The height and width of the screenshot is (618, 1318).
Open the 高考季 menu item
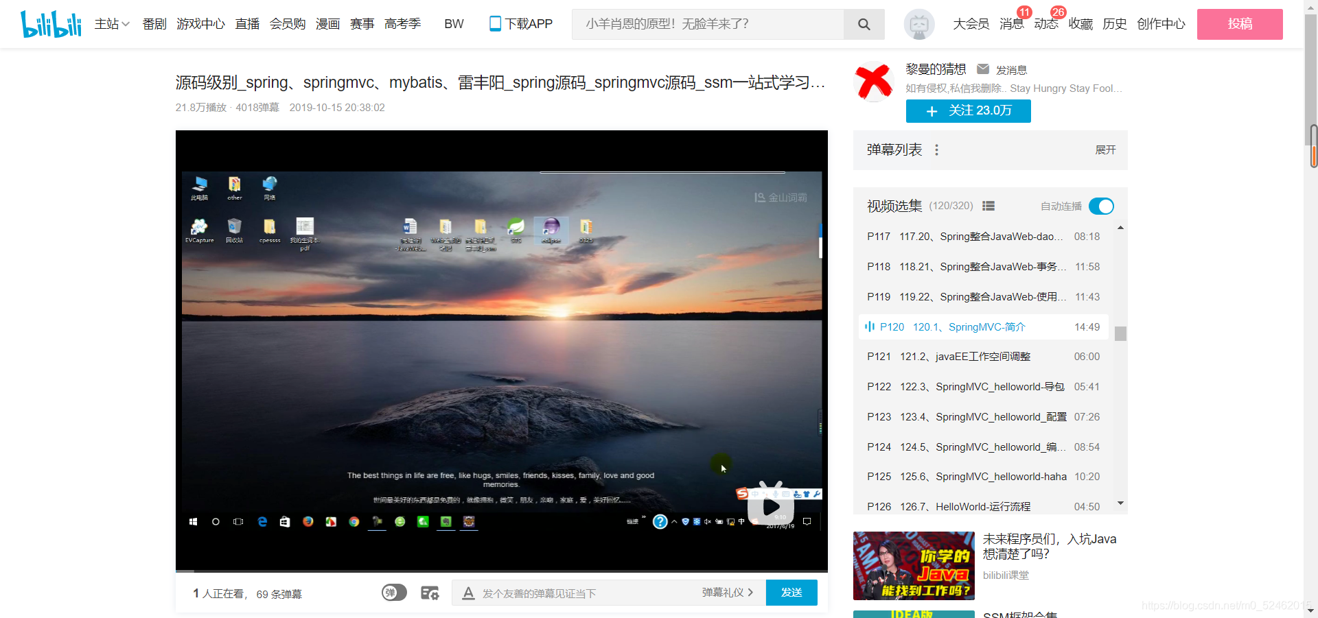click(402, 24)
